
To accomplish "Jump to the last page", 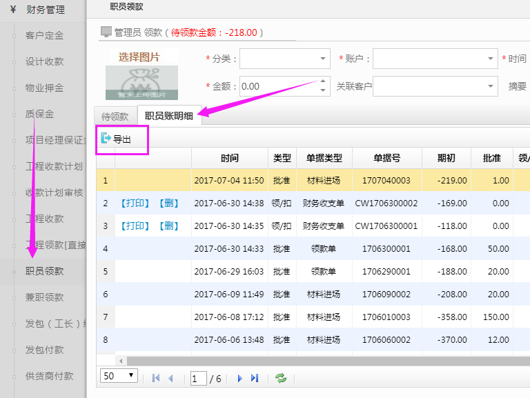I will 255,378.
